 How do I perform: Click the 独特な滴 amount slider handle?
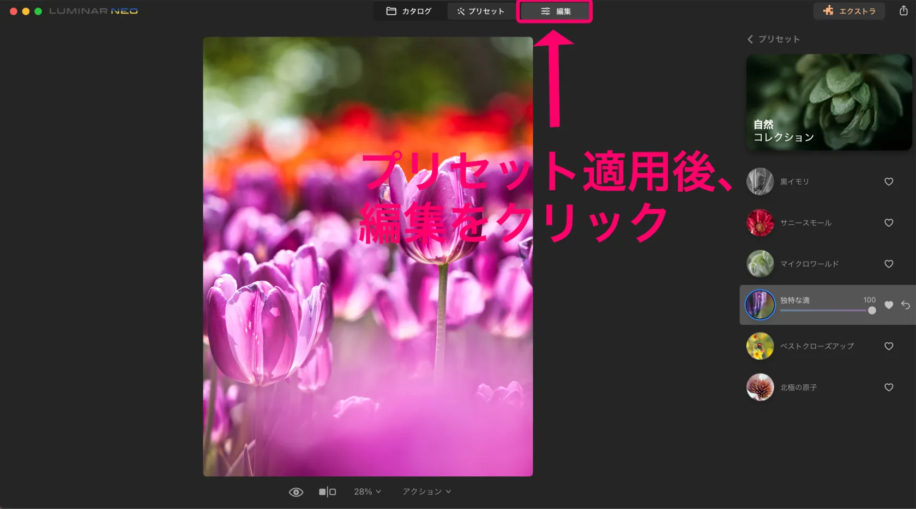pos(872,311)
